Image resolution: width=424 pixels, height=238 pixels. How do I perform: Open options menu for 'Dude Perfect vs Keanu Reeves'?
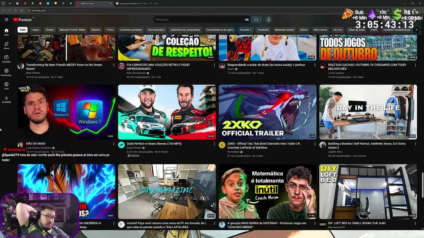pos(214,144)
